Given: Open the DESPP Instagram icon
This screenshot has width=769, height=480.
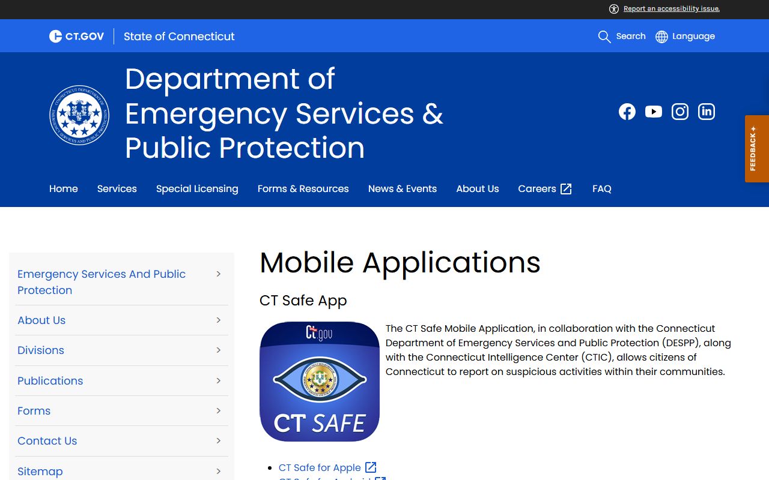Looking at the screenshot, I should tap(680, 112).
